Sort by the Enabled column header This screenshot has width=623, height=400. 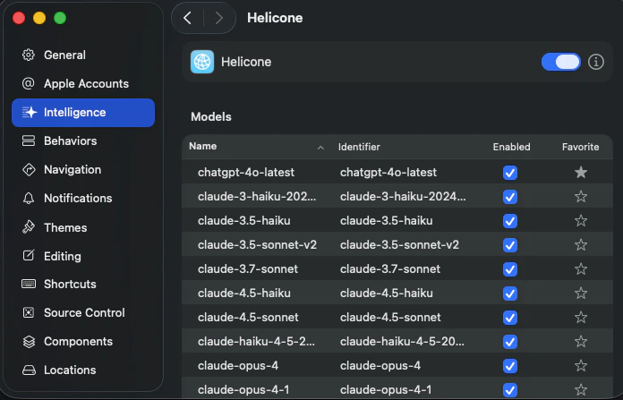(x=511, y=147)
